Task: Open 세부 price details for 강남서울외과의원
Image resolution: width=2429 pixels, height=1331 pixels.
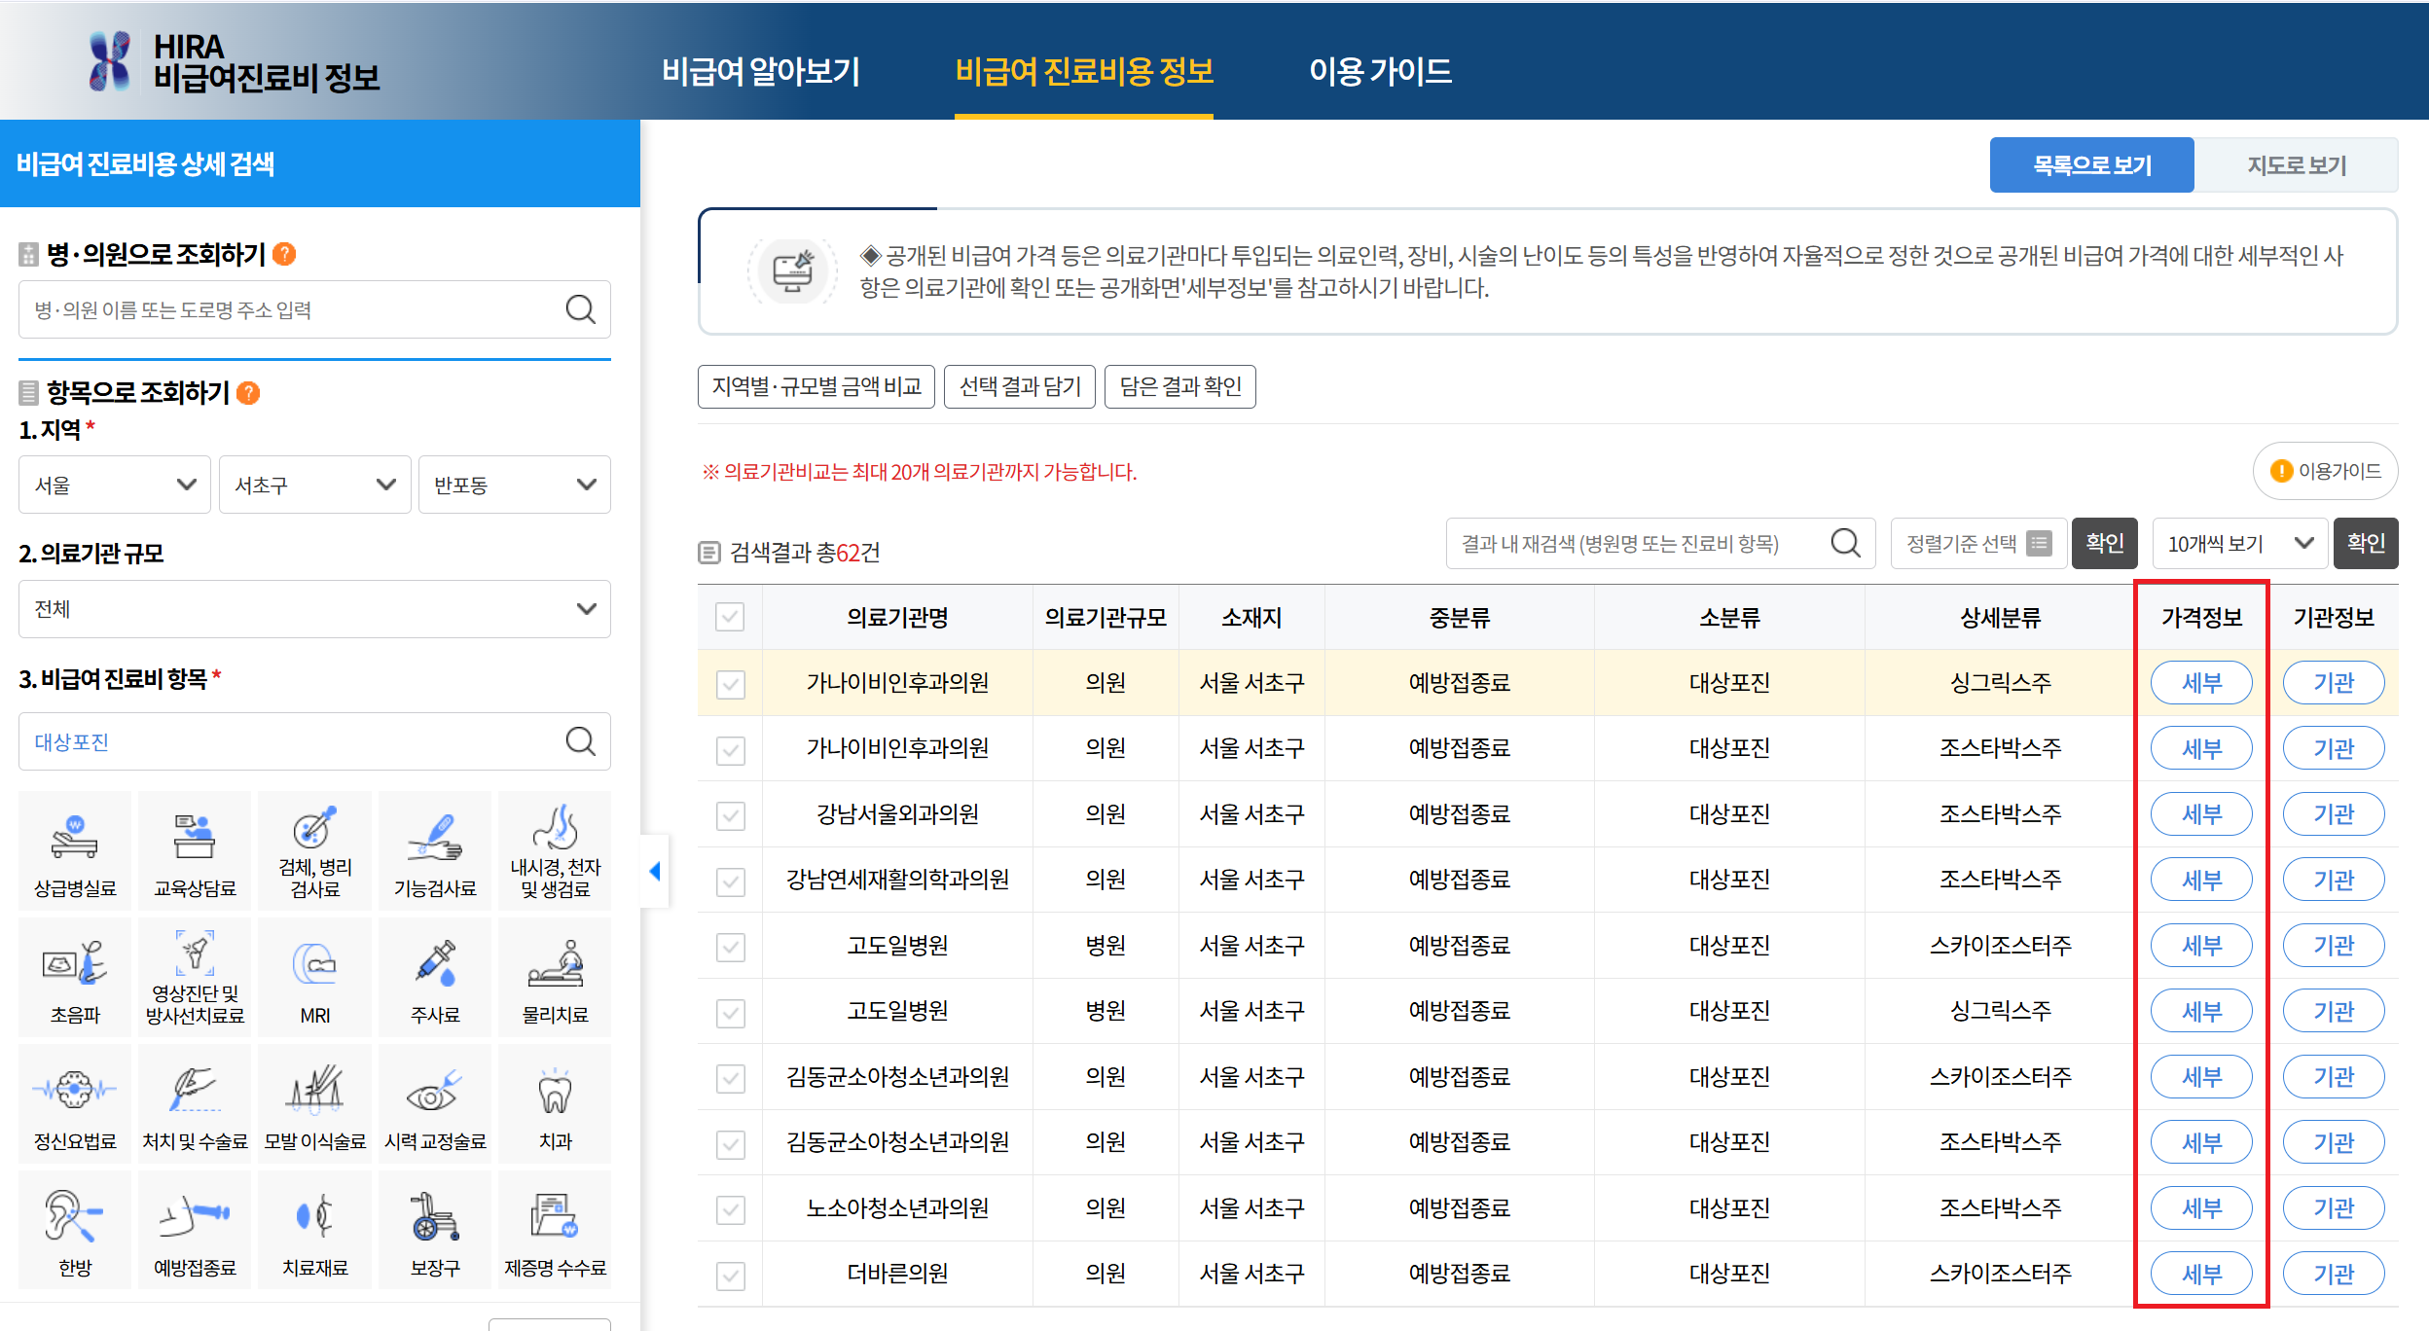Action: [x=2201, y=814]
